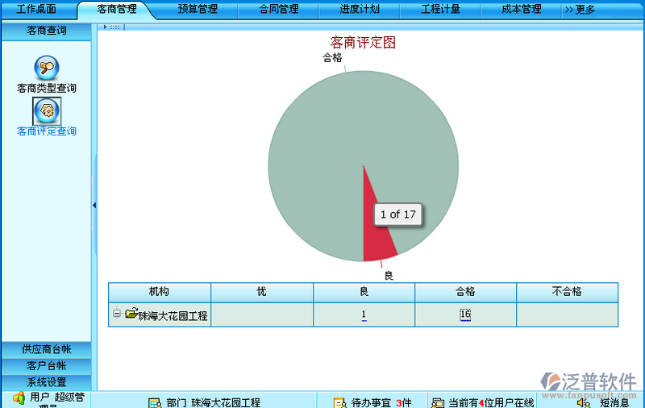Screen dimensions: 645x408
Task: Click the 良 count link 1
Action: click(x=364, y=315)
